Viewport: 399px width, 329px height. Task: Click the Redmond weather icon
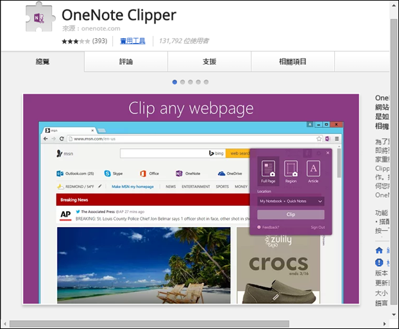click(60, 187)
